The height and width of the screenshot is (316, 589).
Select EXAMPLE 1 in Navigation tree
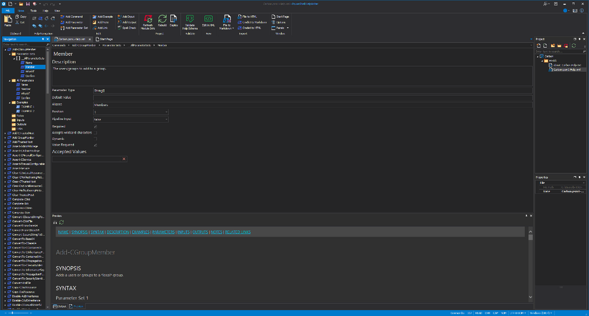(x=28, y=106)
